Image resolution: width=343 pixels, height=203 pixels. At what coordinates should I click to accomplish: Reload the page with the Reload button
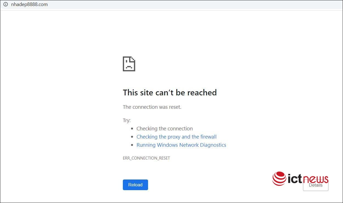coord(135,185)
